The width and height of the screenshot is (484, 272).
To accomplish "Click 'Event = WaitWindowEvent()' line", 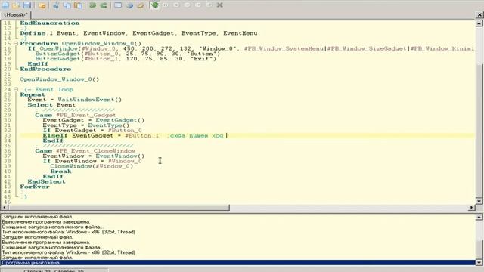I will (x=75, y=100).
